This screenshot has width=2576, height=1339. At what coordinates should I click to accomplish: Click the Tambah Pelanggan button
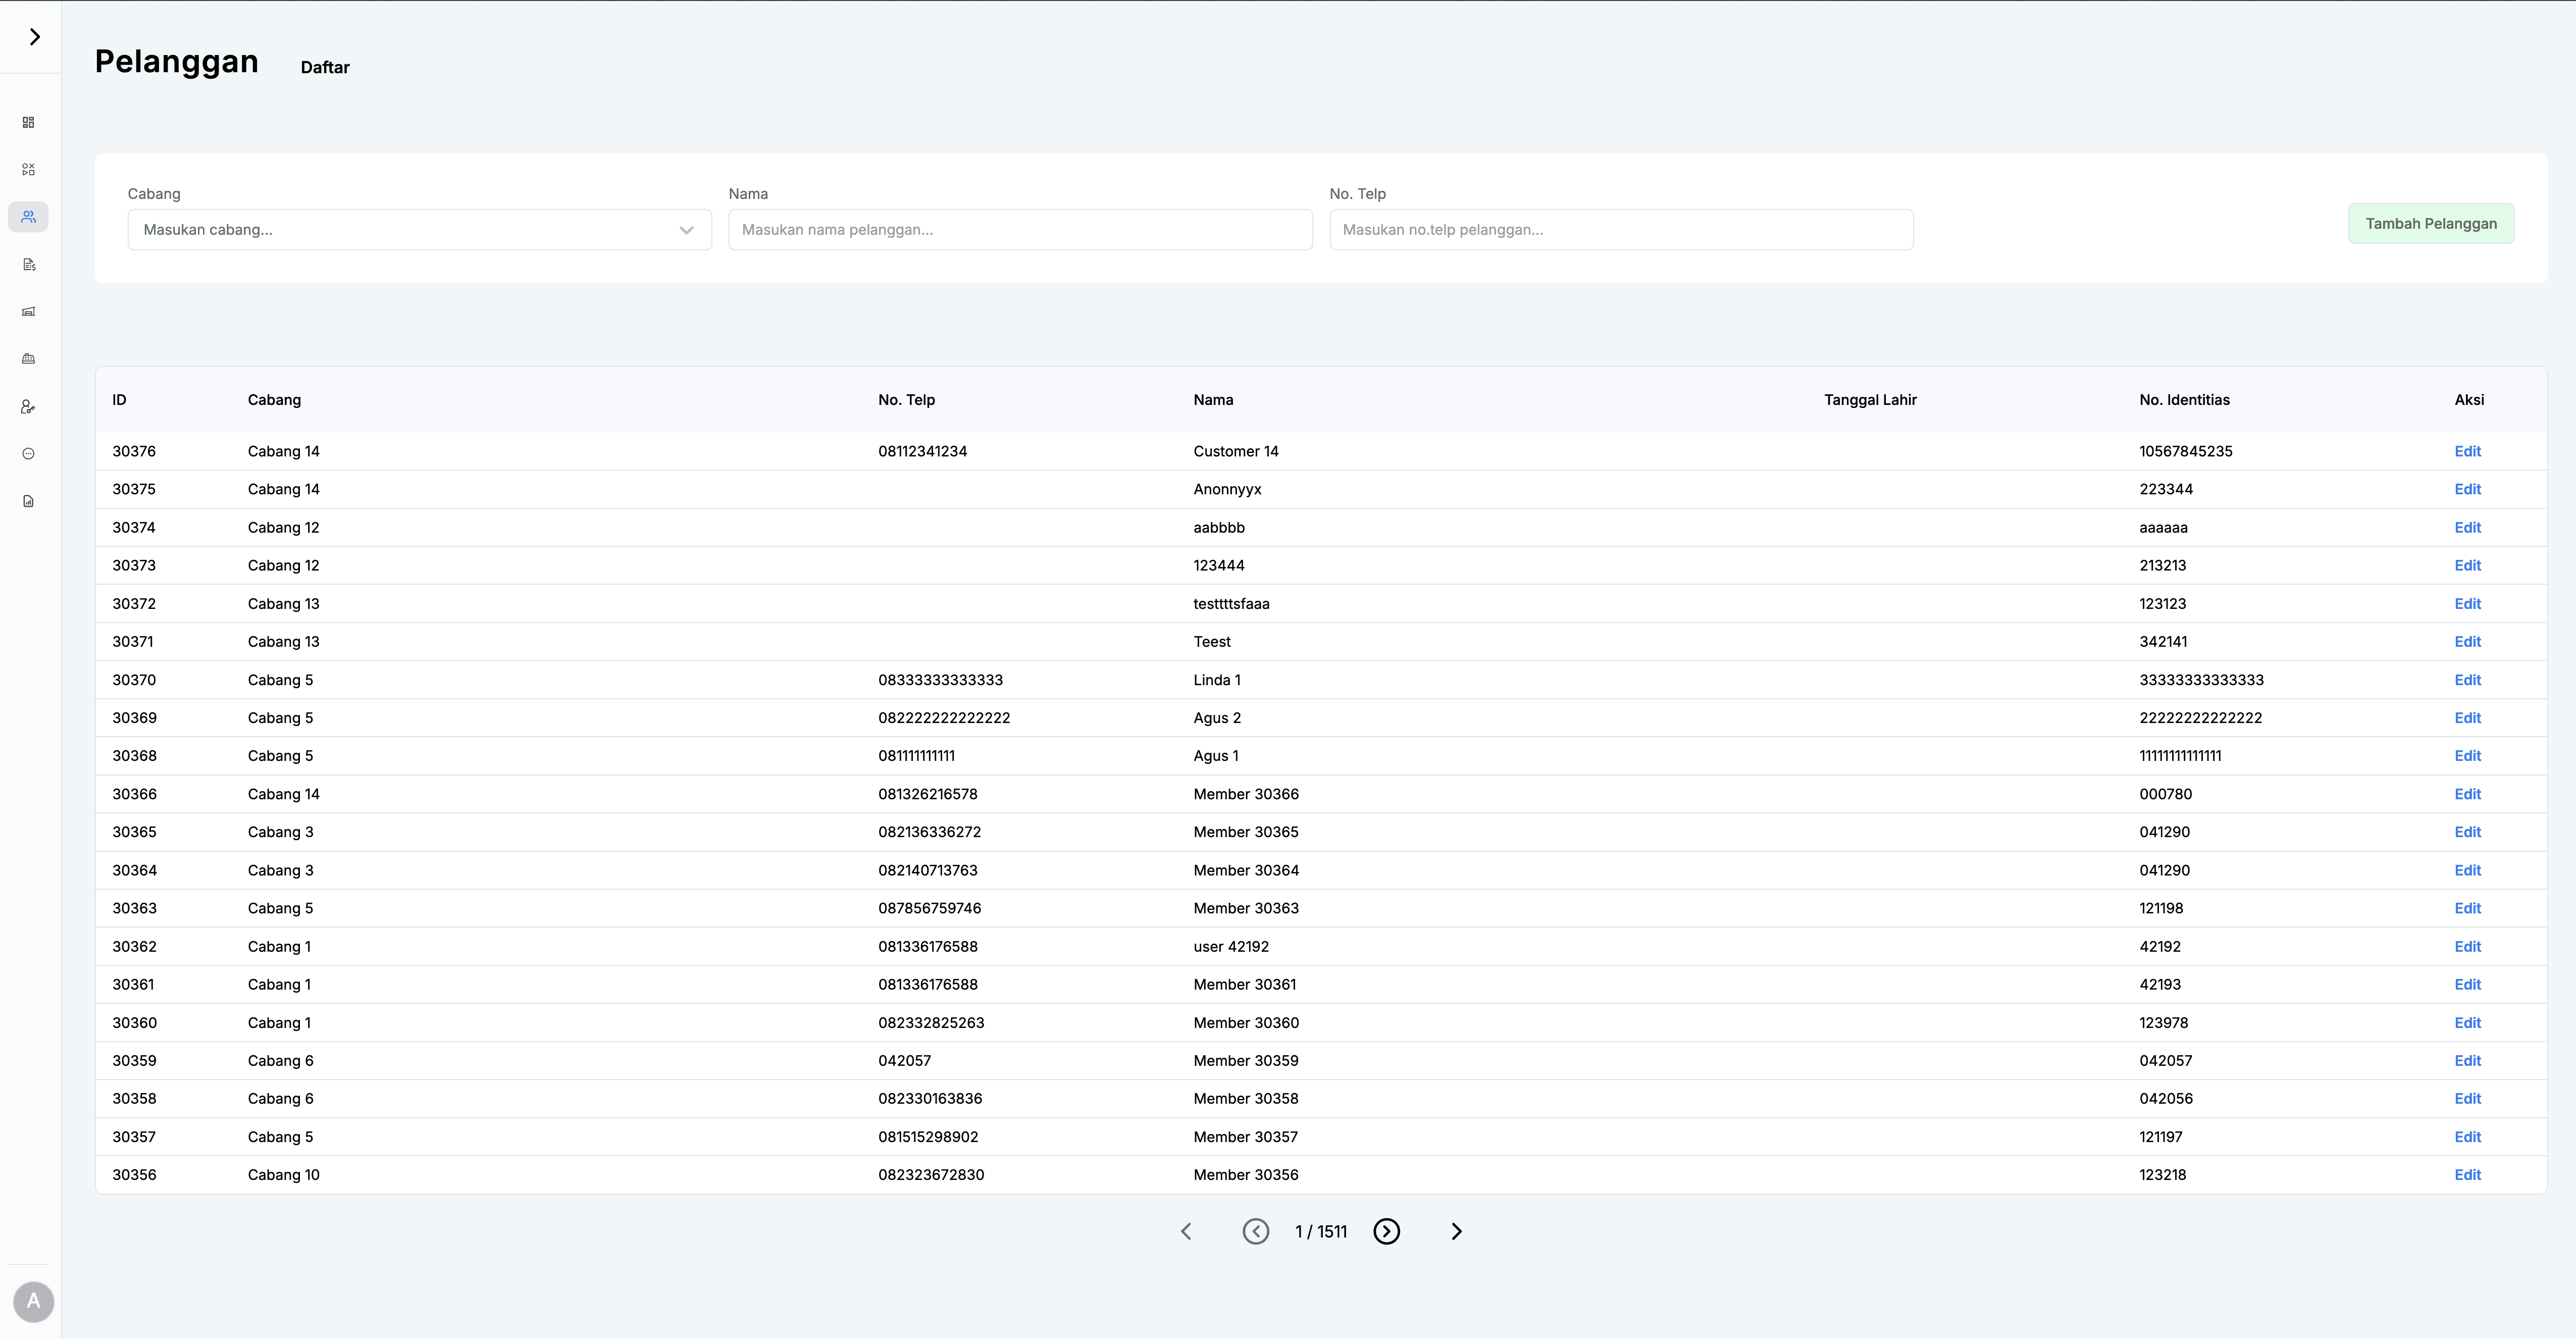tap(2431, 224)
